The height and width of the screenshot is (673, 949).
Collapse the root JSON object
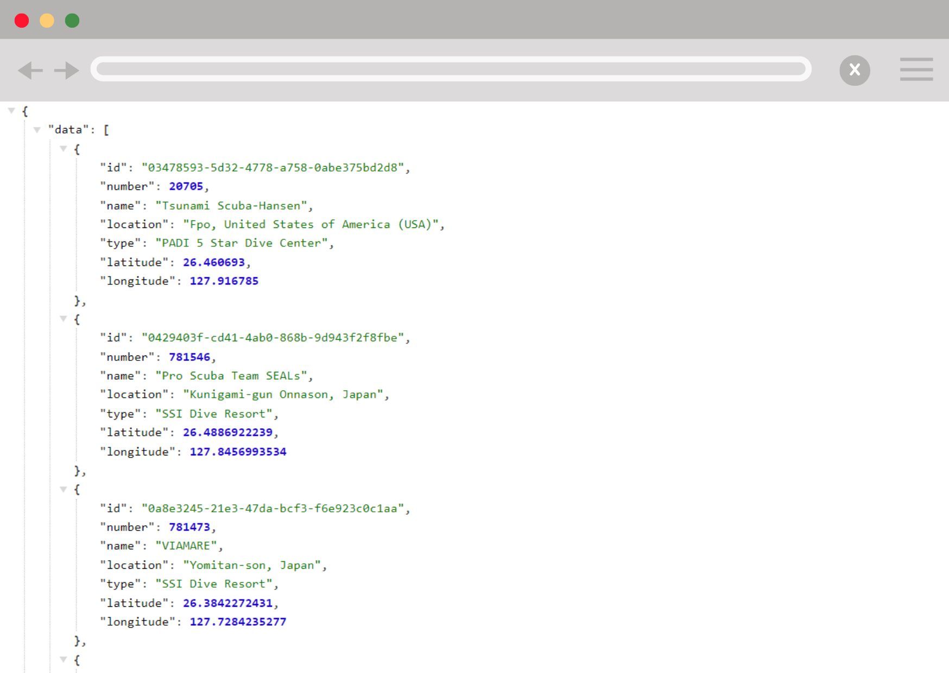coord(11,111)
